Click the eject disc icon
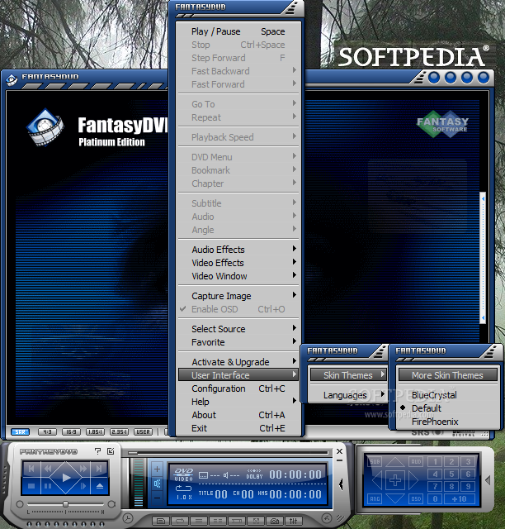The image size is (505, 529). pos(100,486)
